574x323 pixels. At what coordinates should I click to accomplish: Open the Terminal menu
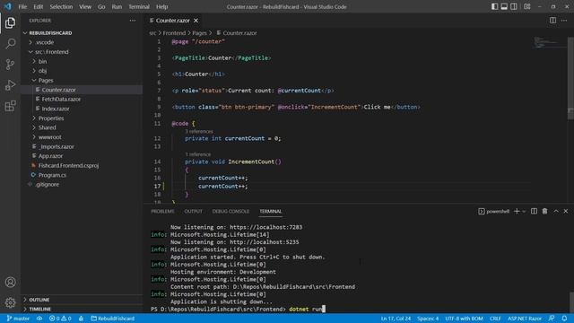[139, 6]
